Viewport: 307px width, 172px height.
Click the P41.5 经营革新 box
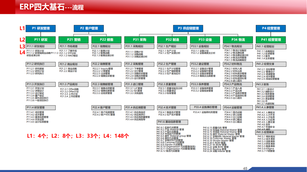pos(271,132)
